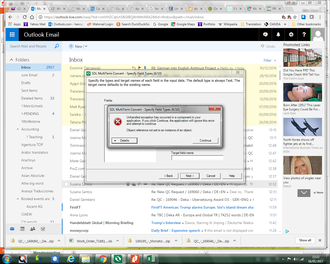Click Undo in Outlook toolbar

click(268, 46)
